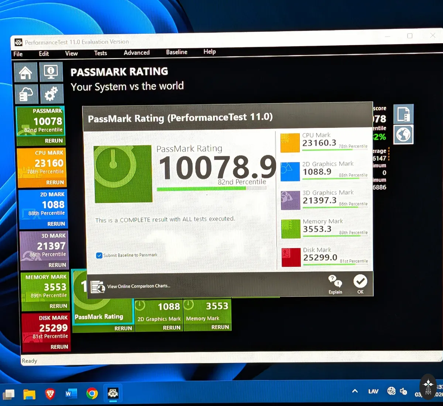Image resolution: width=443 pixels, height=406 pixels.
Task: Click the LAV language indicator
Action: point(373,391)
